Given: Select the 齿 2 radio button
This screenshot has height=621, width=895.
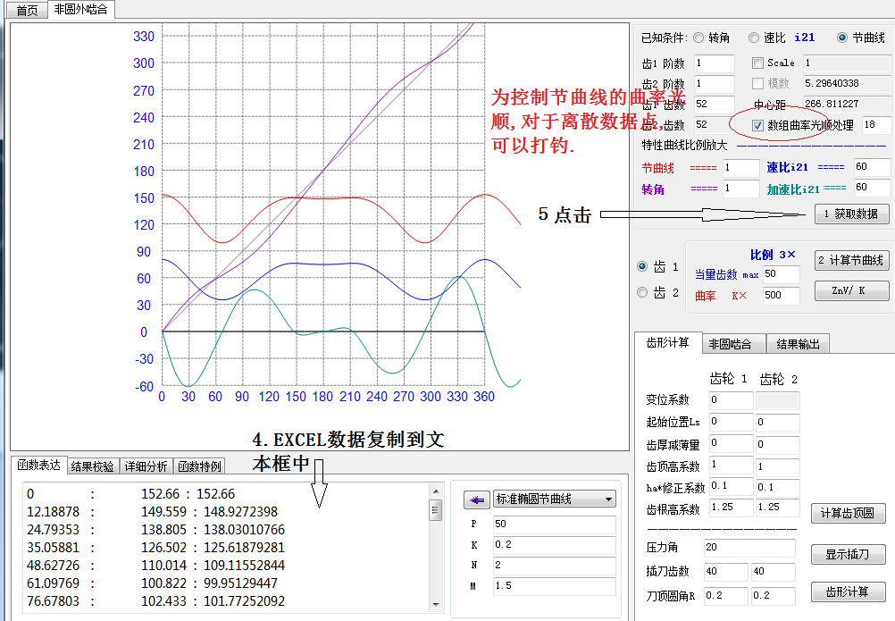Looking at the screenshot, I should (642, 292).
